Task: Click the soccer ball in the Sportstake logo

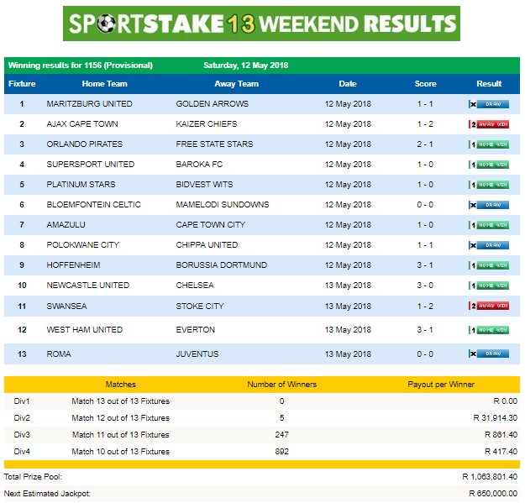Action: coord(106,24)
